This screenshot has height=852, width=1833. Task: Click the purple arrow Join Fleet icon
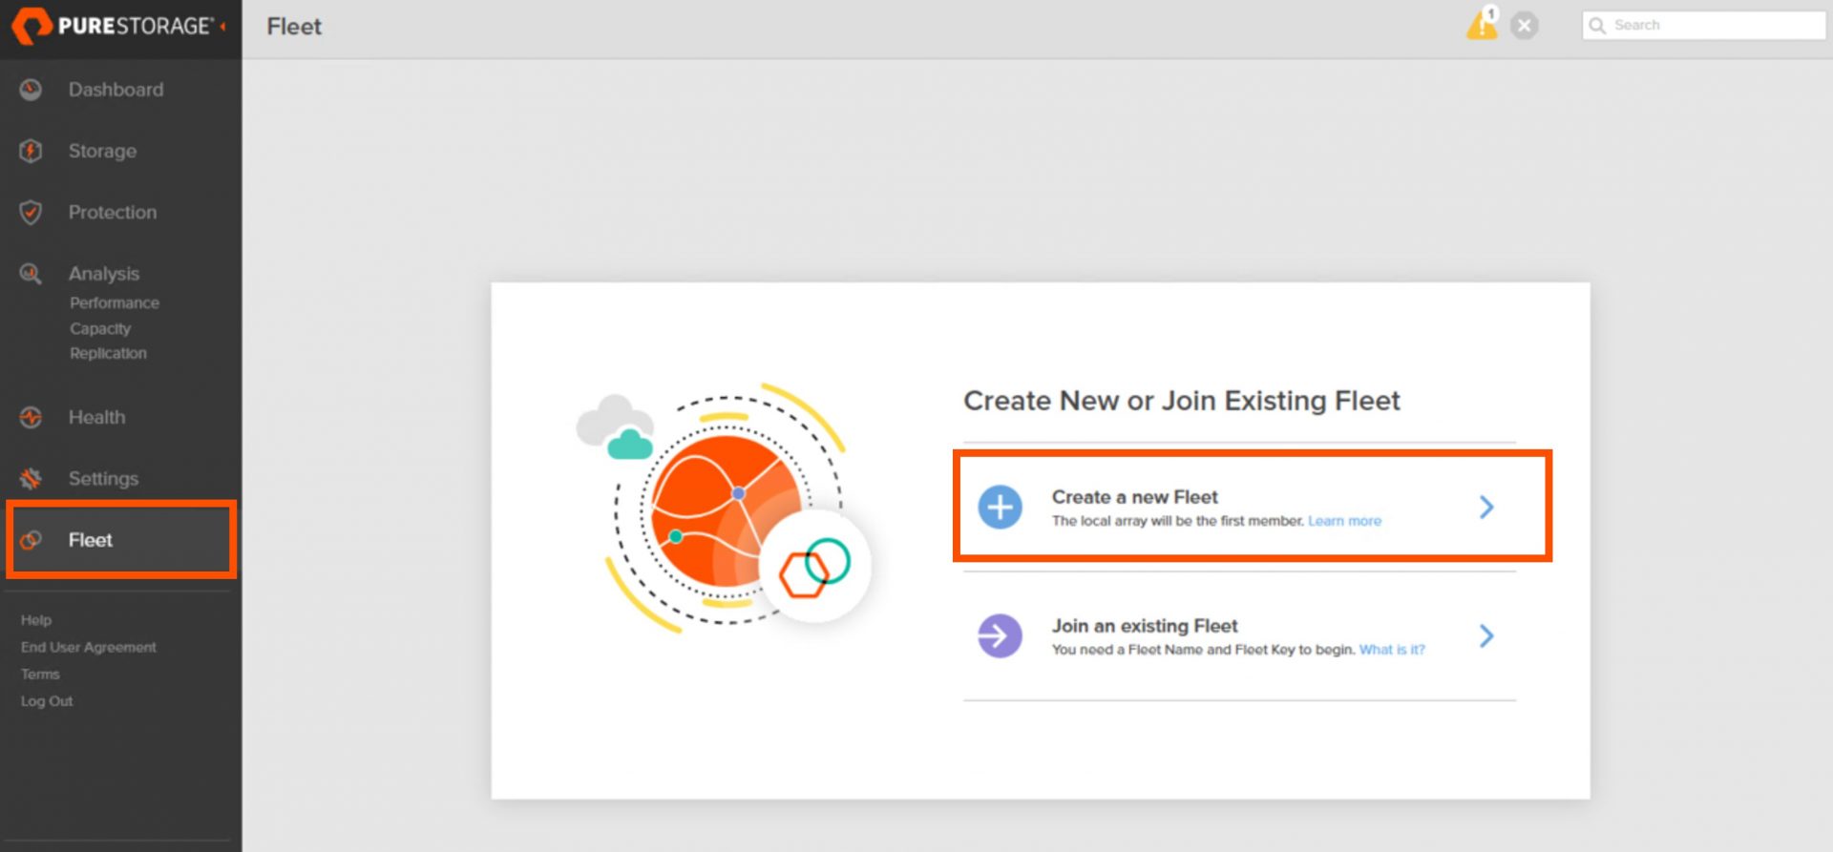1000,635
